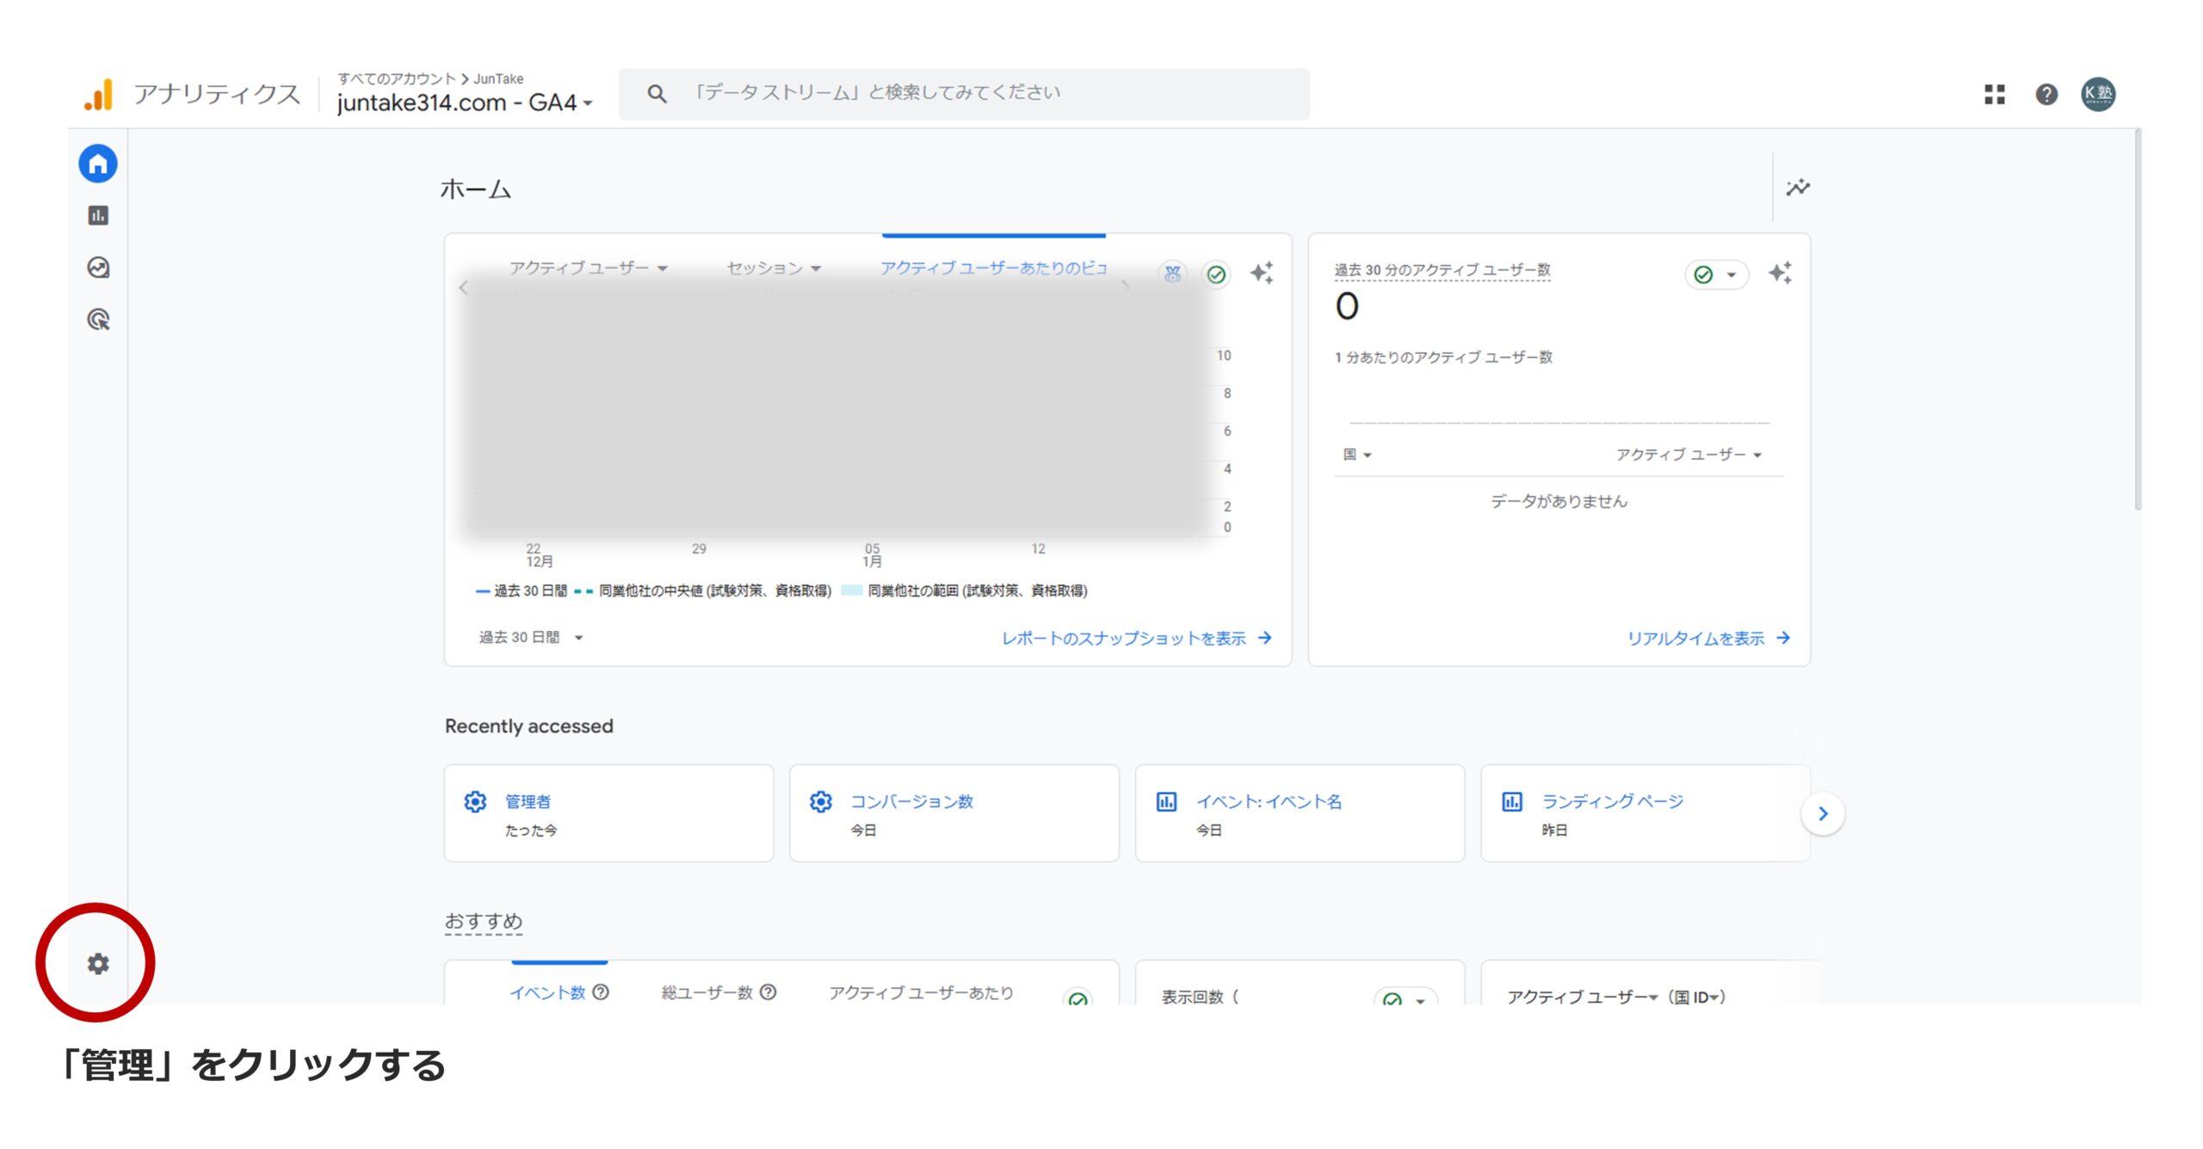This screenshot has height=1149, width=2203.
Task: Toggle the data quality check on the chart card
Action: (1216, 274)
